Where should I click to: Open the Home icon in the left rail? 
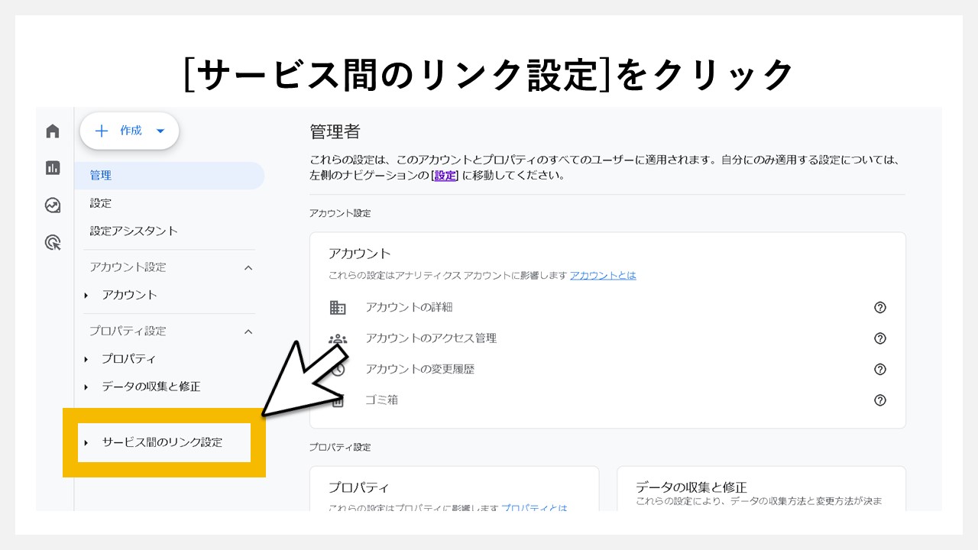pyautogui.click(x=52, y=131)
